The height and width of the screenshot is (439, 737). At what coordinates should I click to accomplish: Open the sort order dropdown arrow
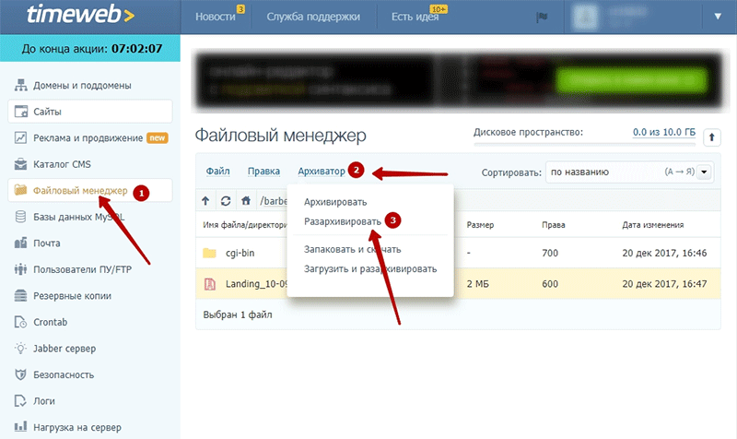pyautogui.click(x=704, y=172)
